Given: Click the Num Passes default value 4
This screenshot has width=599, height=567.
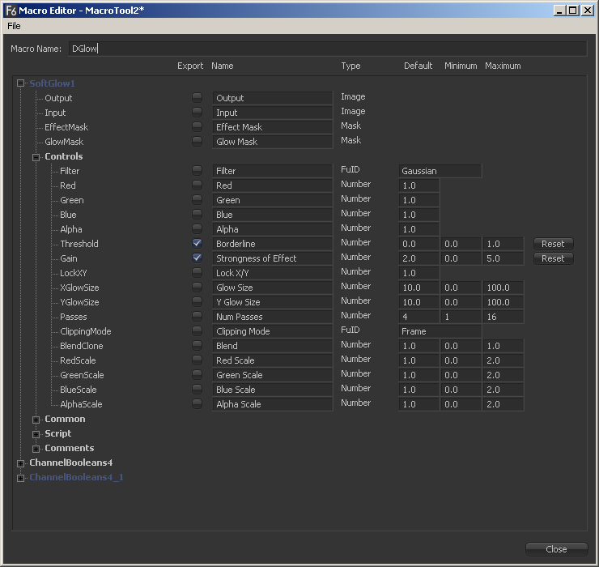Looking at the screenshot, I should pos(418,317).
